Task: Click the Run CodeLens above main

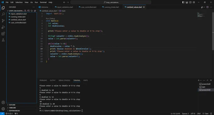Action: 47,19
